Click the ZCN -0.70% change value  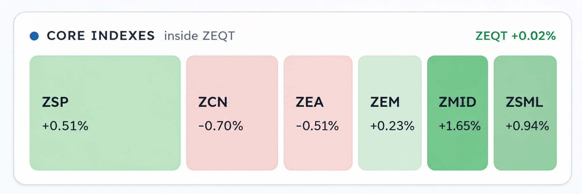tap(221, 126)
